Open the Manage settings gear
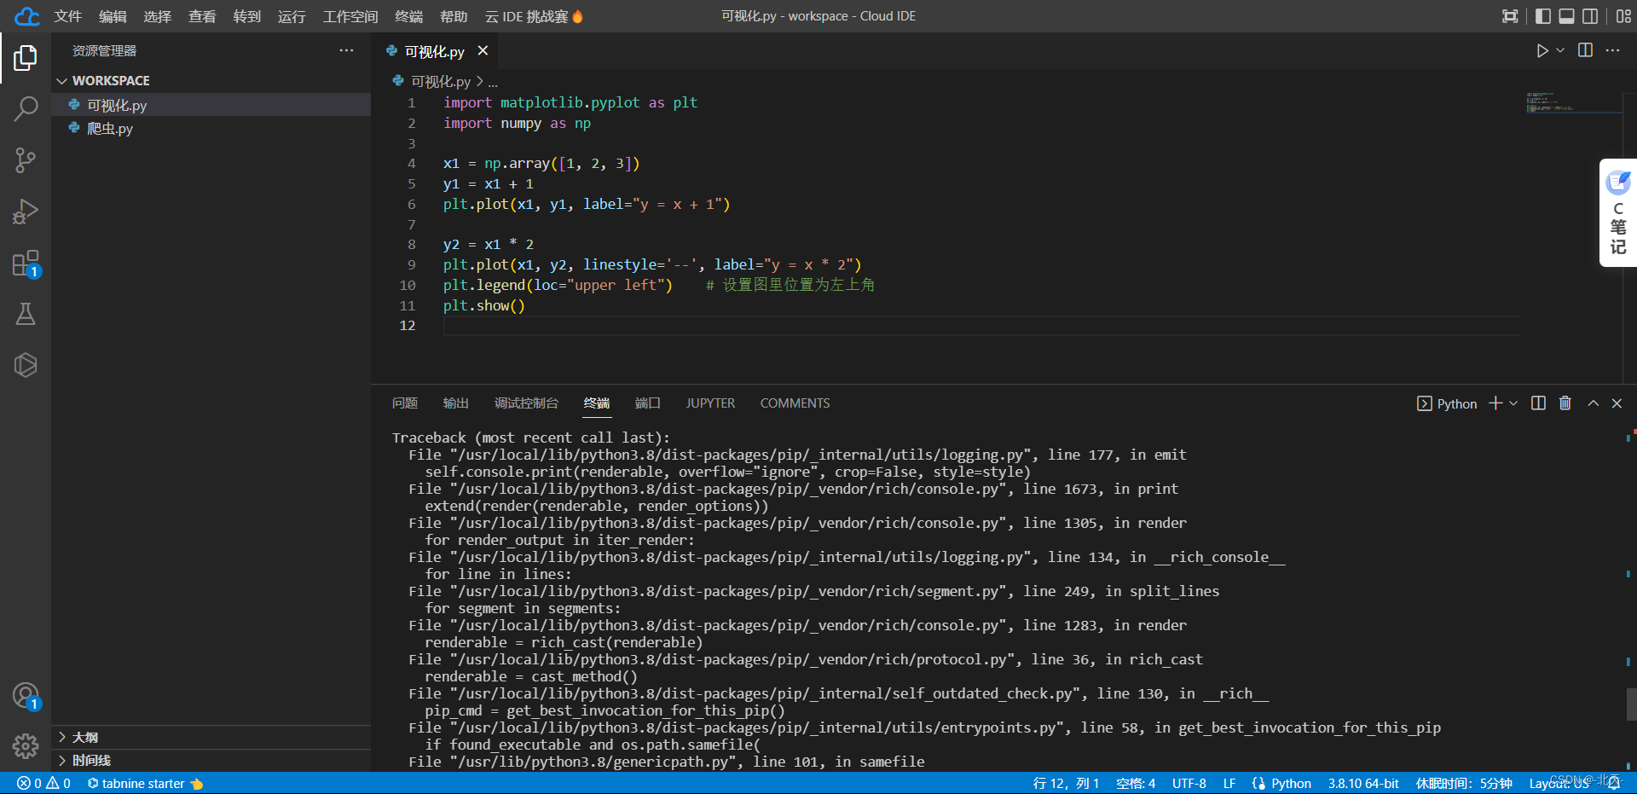 tap(26, 746)
